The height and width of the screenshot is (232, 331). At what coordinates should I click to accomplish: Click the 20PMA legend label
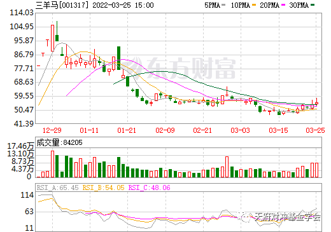coord(269,5)
